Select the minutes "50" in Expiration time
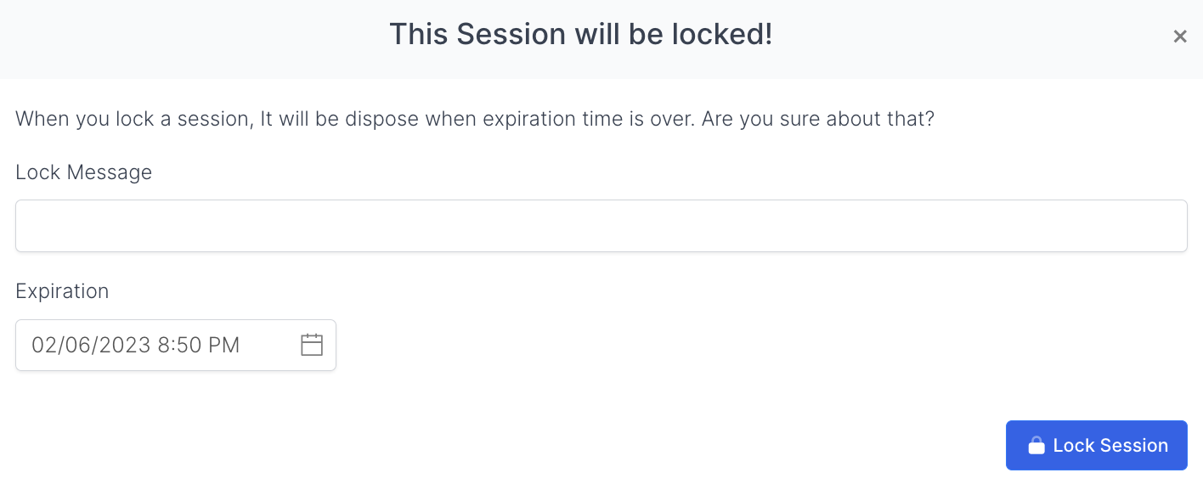 pos(189,345)
